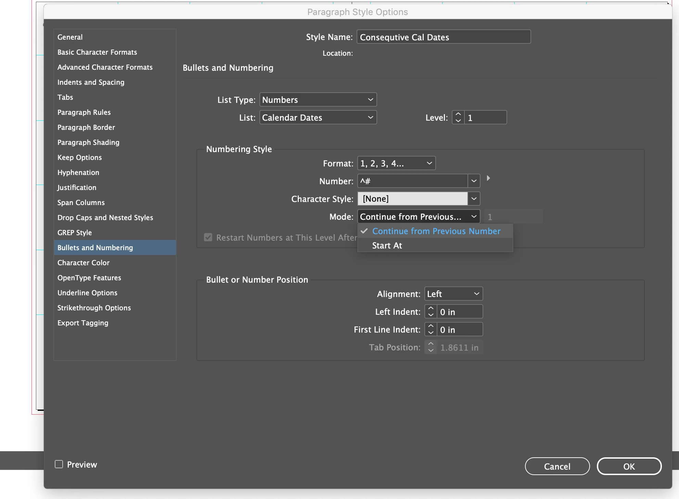Click the Level stepper arrows
The image size is (679, 499).
pyautogui.click(x=458, y=117)
